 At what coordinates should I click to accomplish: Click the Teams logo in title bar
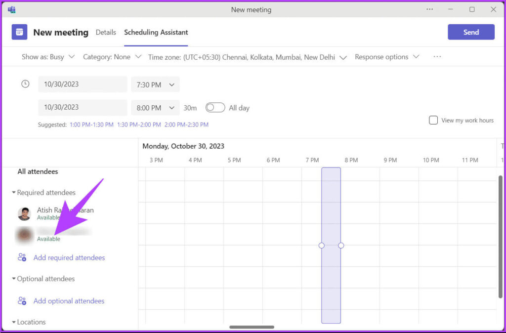pyautogui.click(x=11, y=9)
